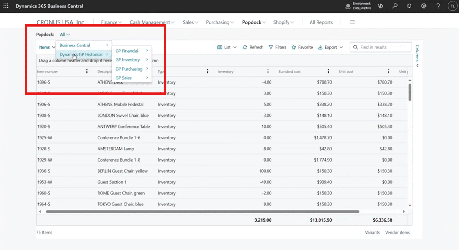Open the app launcher waffle icon
Screen dimensions: 459x250
[6, 6]
